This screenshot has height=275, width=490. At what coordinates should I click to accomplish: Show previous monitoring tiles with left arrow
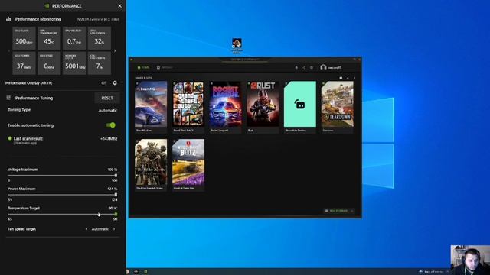click(8, 51)
